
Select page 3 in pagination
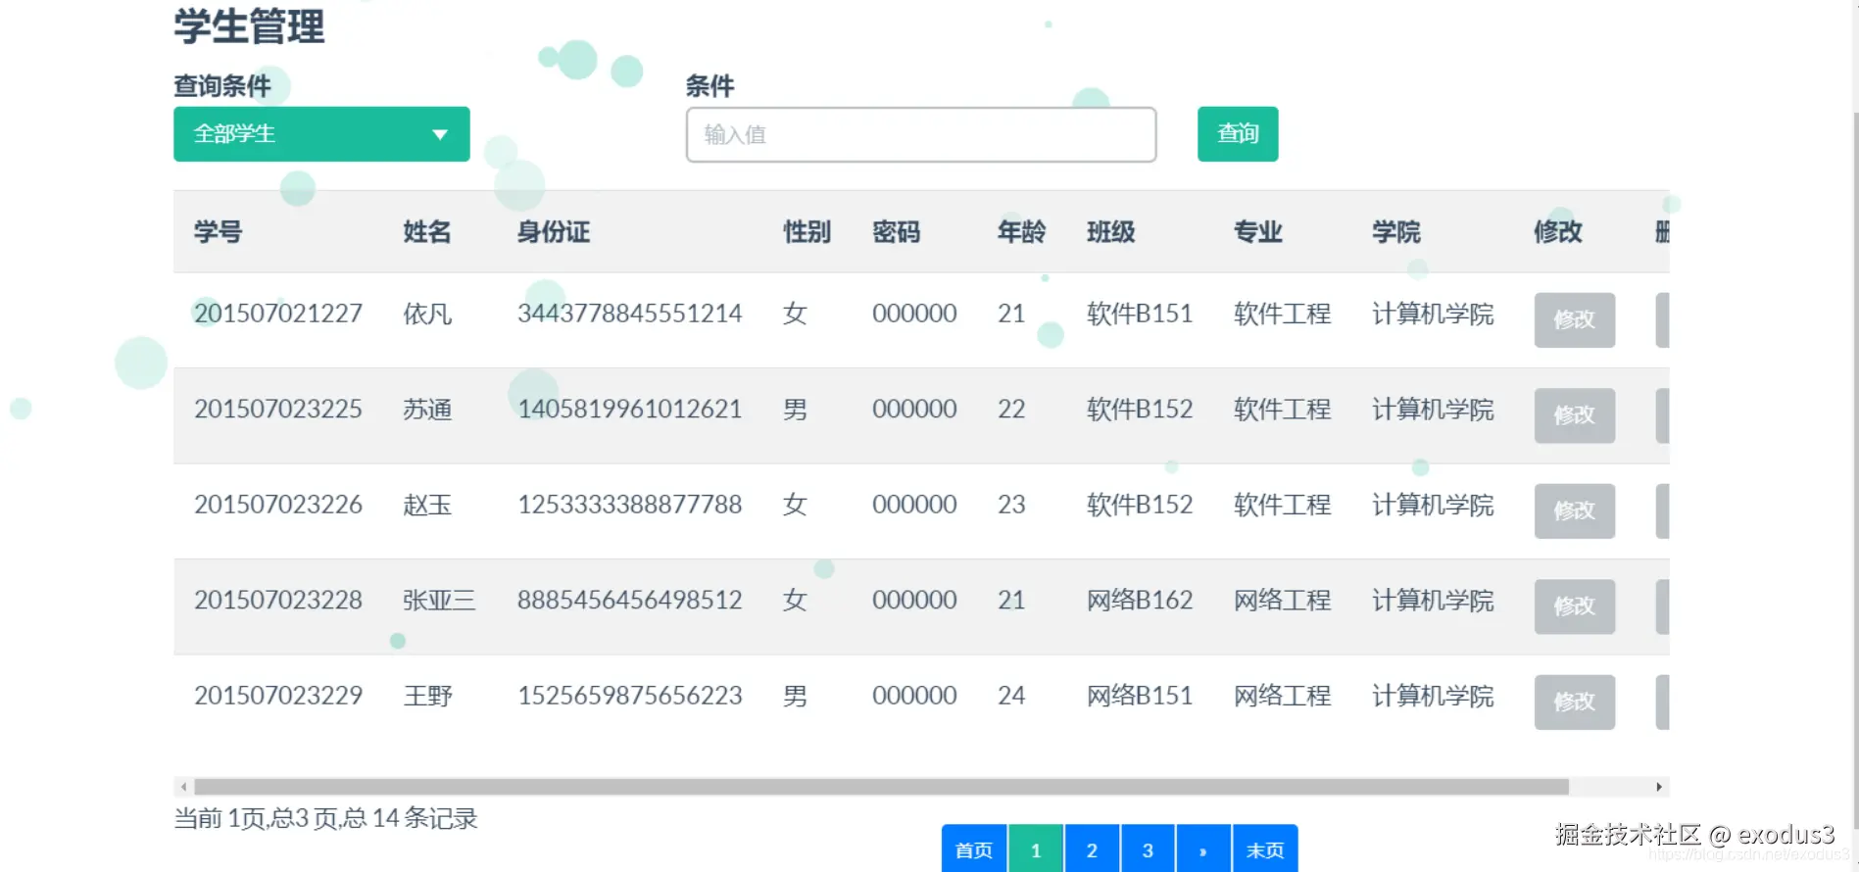(x=1148, y=849)
